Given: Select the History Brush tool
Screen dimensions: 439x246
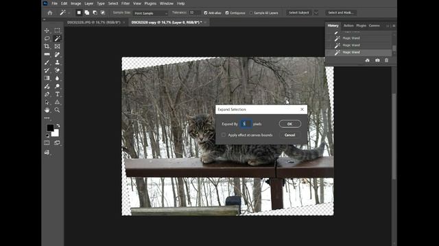Looking at the screenshot, I should pyautogui.click(x=47, y=70).
